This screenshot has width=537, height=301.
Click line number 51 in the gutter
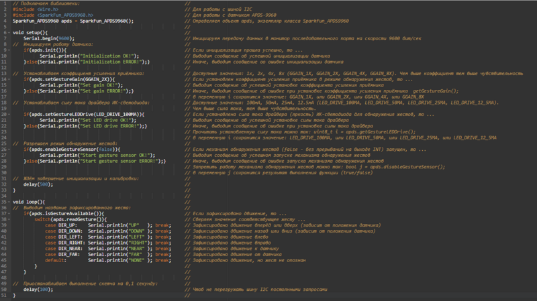coord(4,295)
